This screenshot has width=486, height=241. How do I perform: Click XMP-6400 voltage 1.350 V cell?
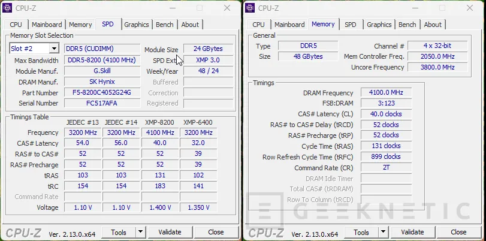198,207
